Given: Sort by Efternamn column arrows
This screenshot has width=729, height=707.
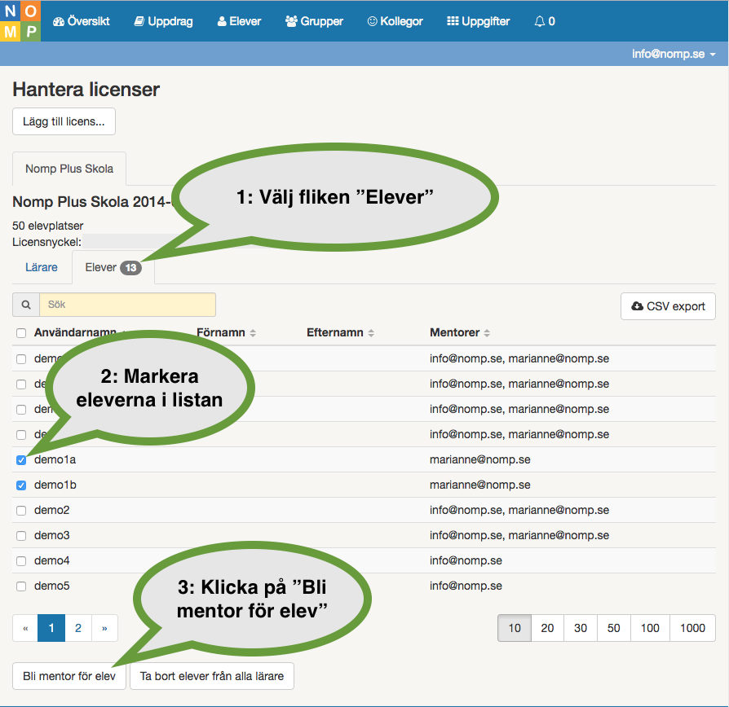Looking at the screenshot, I should pyautogui.click(x=371, y=333).
